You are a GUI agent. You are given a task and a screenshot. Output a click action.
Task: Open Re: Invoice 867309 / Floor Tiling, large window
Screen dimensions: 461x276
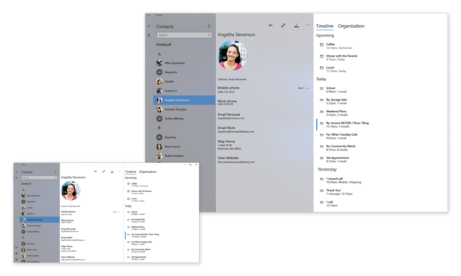pyautogui.click(x=347, y=125)
